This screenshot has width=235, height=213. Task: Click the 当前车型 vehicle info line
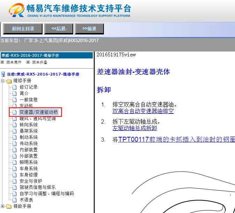(50, 40)
